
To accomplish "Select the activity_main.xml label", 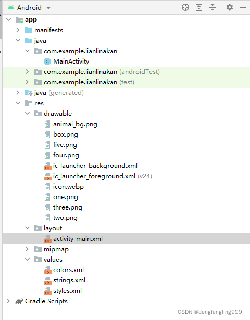I will point(78,239).
